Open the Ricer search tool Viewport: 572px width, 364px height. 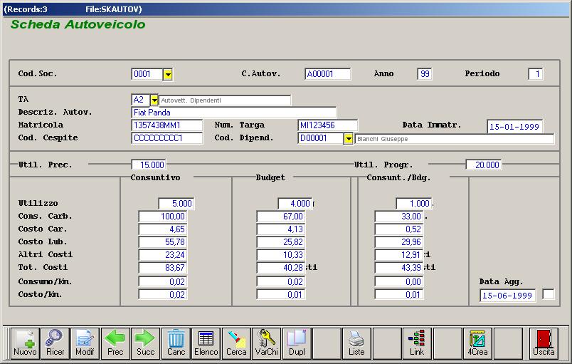(x=55, y=343)
